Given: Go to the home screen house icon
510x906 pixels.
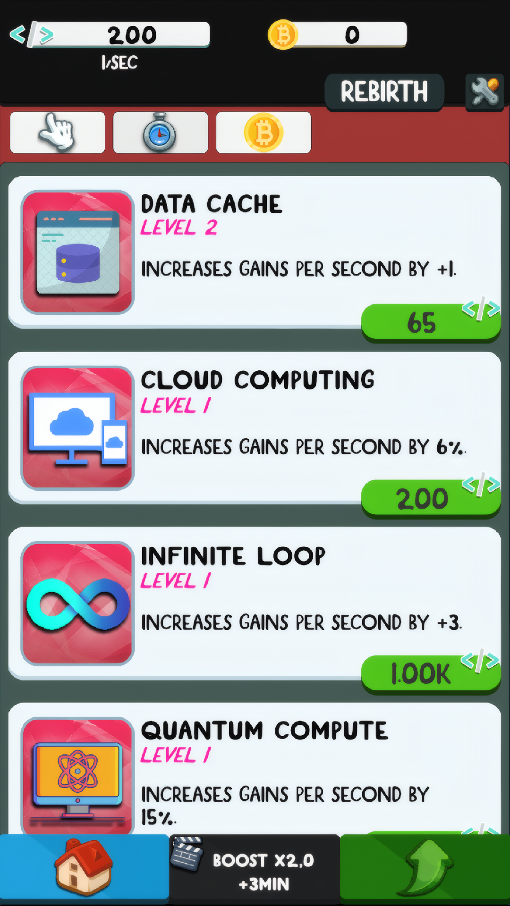Looking at the screenshot, I should (x=84, y=867).
